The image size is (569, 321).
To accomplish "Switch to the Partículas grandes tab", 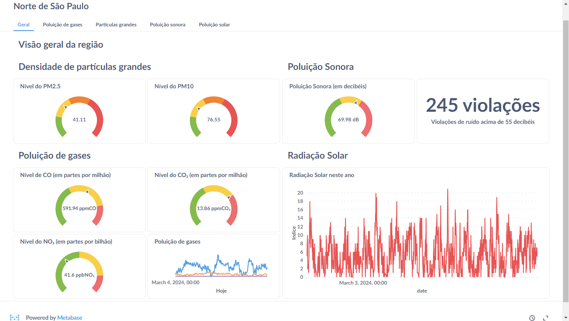I will coord(116,25).
